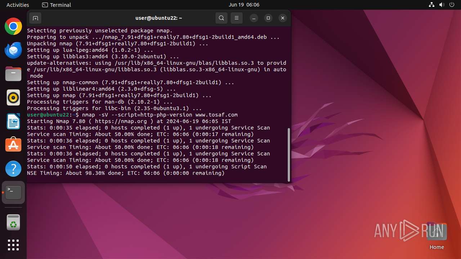
Task: Select the Terminal icon in the dock
Action: click(13, 192)
